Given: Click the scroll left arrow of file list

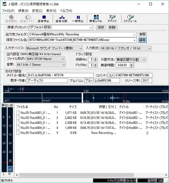Looking at the screenshot, I should point(17,175).
